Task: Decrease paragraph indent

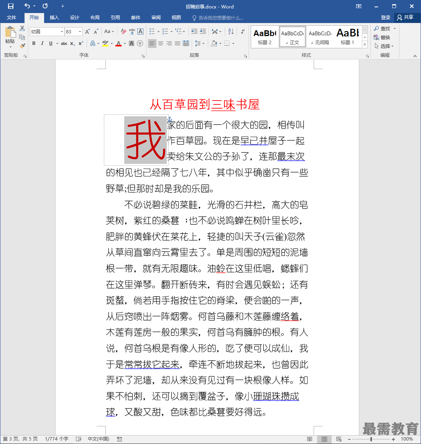Action: pos(194,31)
